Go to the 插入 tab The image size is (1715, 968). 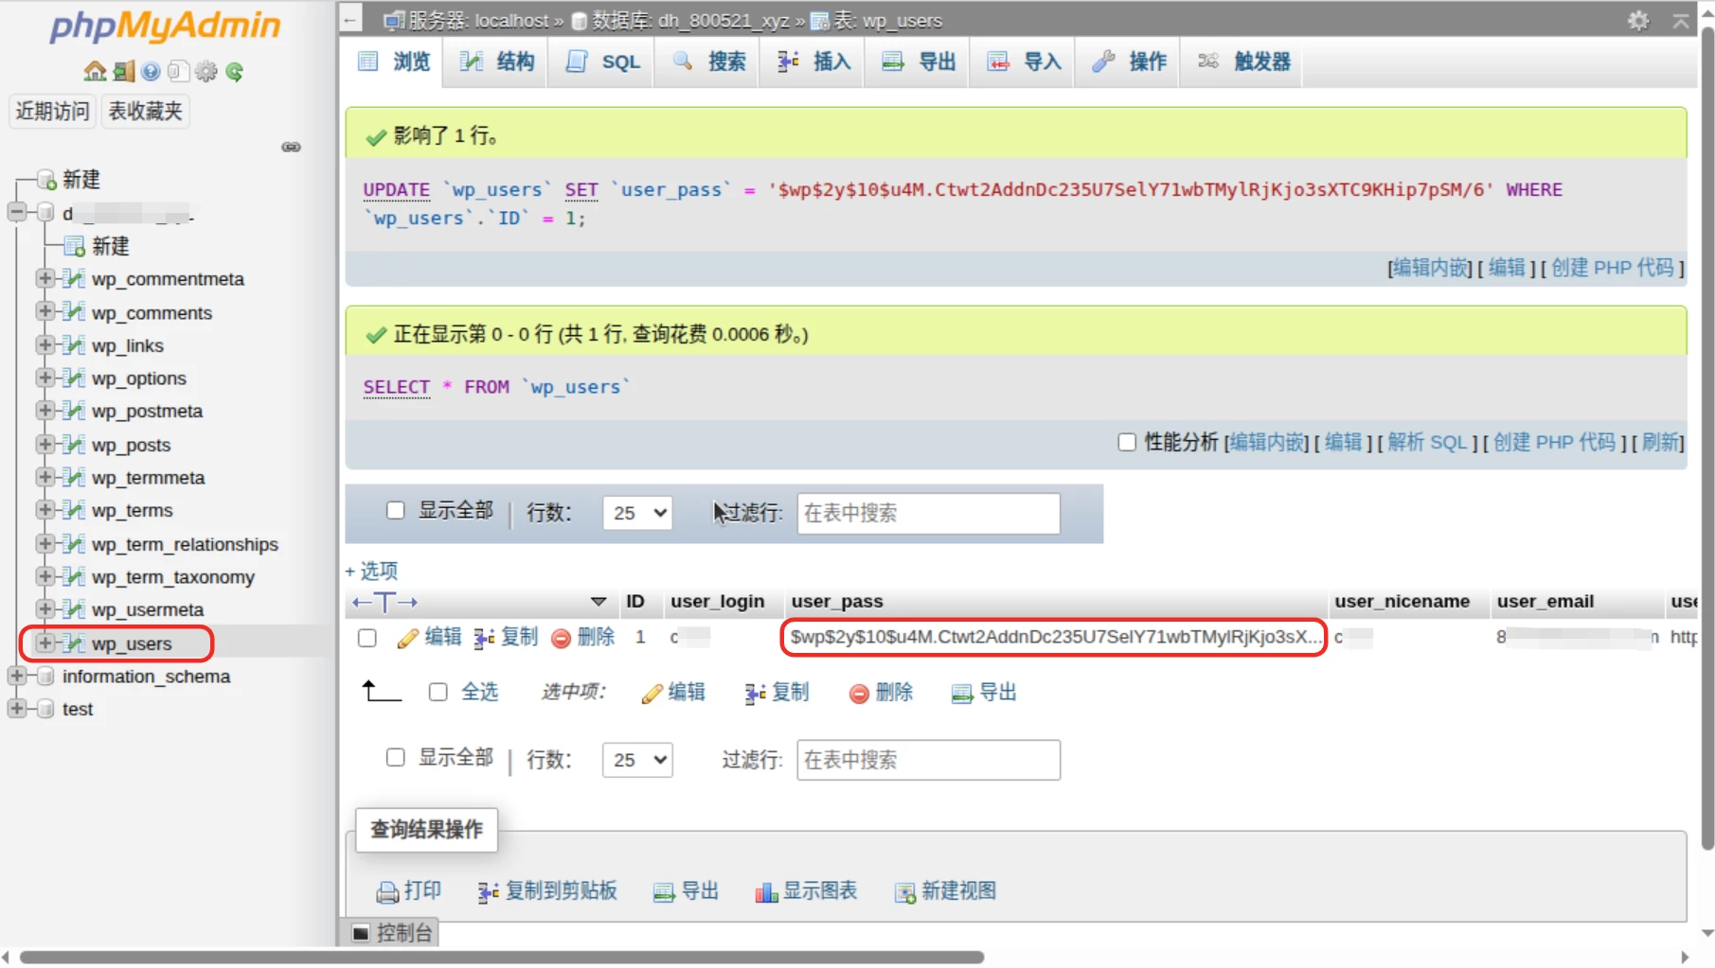813,62
